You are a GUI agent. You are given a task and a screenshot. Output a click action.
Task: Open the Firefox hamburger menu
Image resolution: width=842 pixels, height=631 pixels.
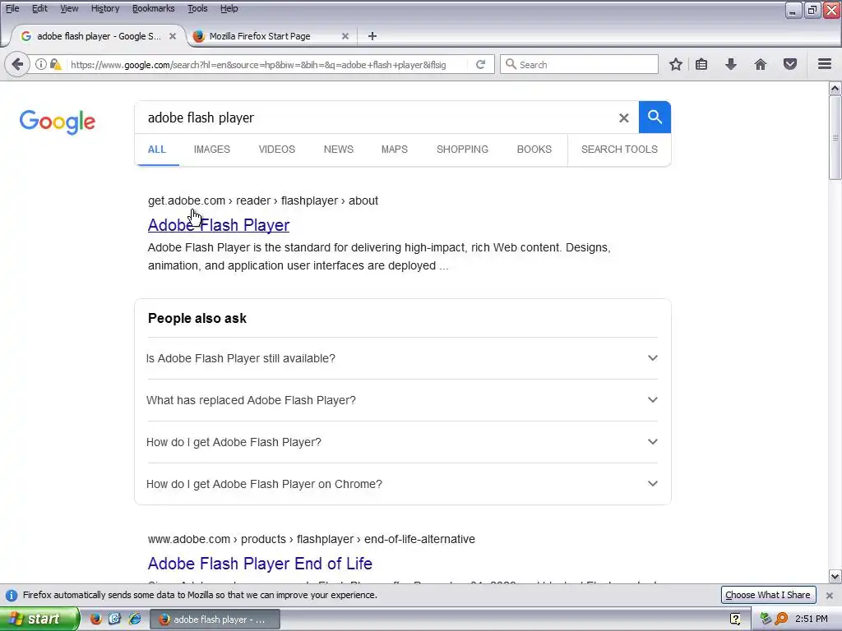point(825,64)
